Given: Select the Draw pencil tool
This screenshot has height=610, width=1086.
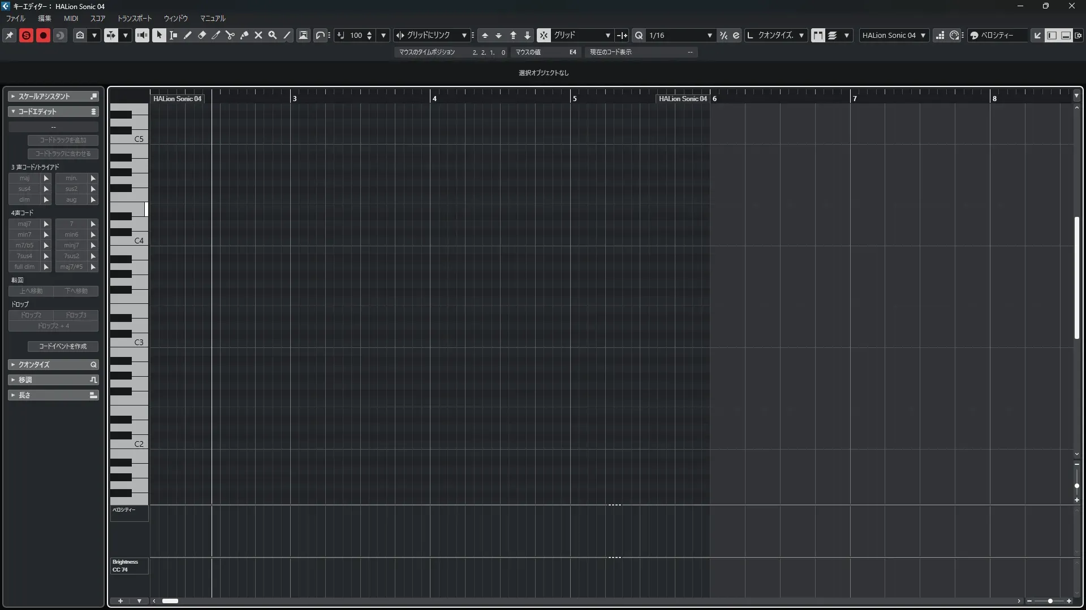Looking at the screenshot, I should click(188, 35).
